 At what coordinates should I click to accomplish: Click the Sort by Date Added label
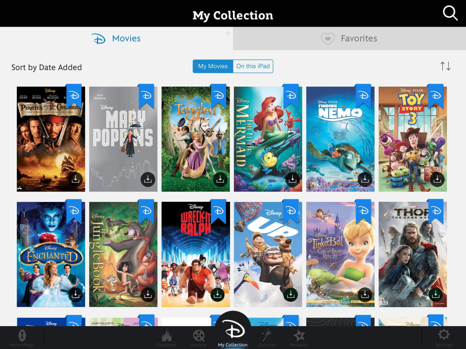coord(46,67)
